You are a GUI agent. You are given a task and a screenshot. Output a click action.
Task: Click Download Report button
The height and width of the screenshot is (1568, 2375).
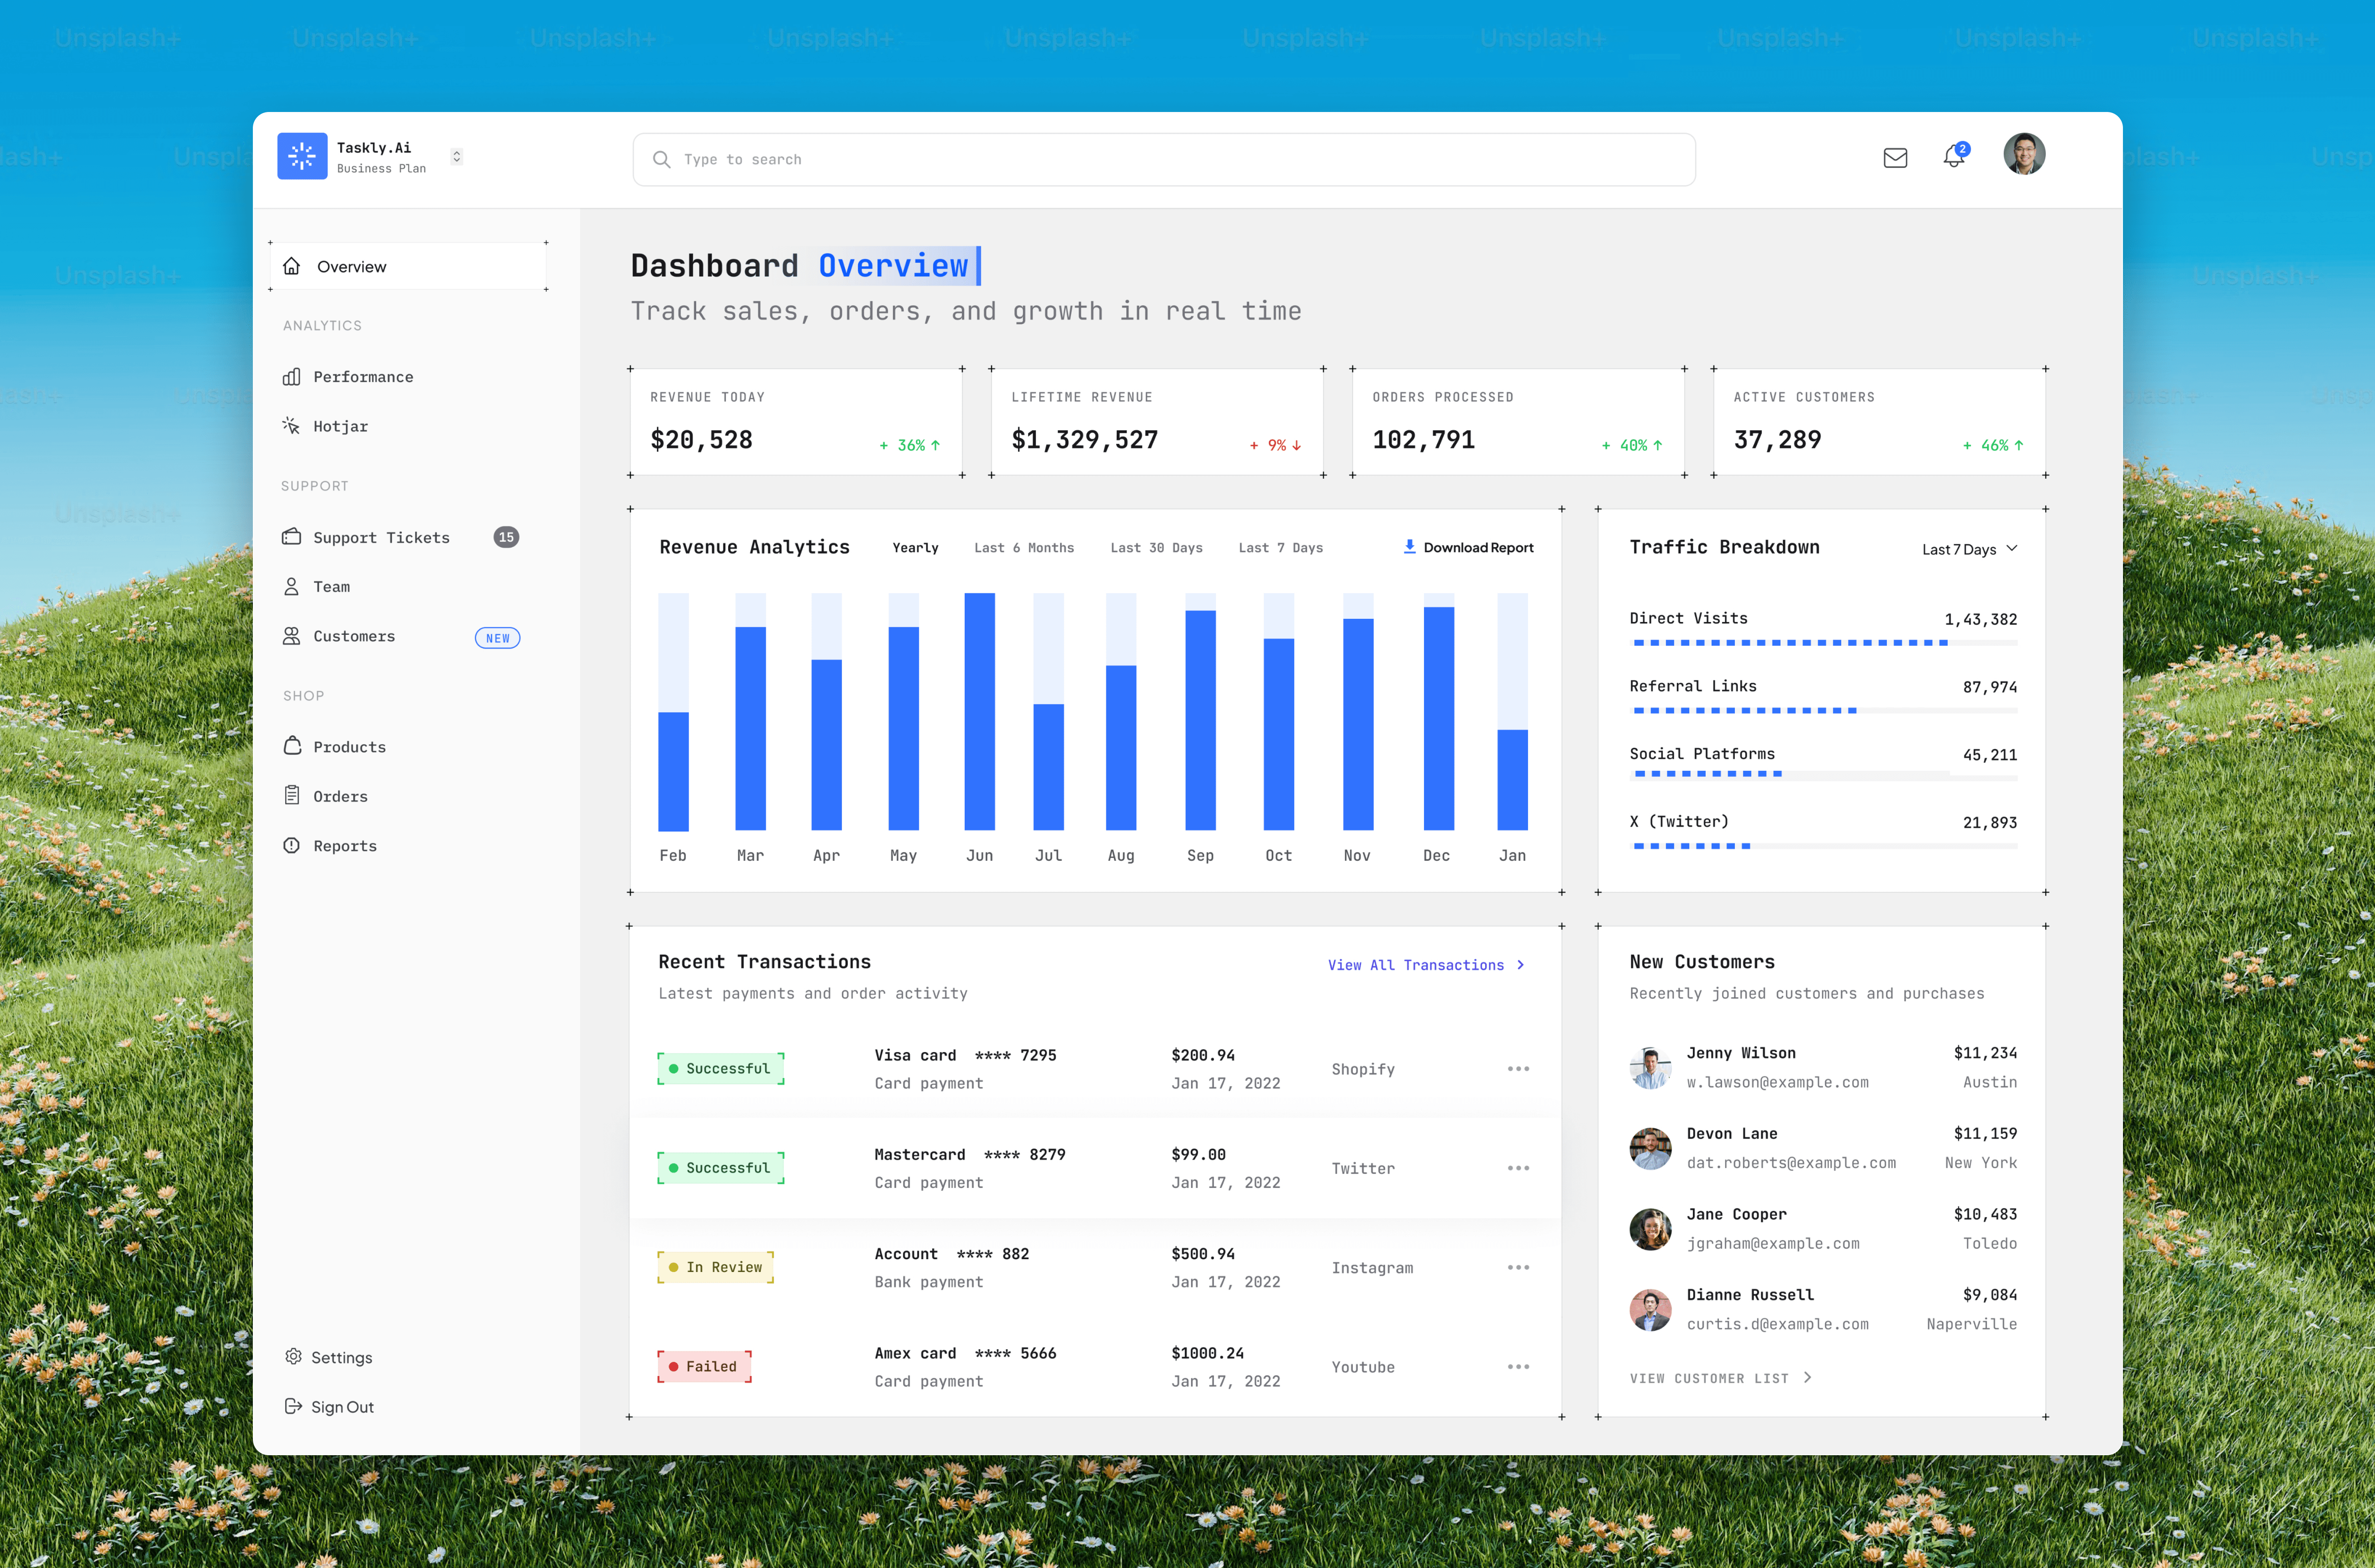click(x=1468, y=548)
